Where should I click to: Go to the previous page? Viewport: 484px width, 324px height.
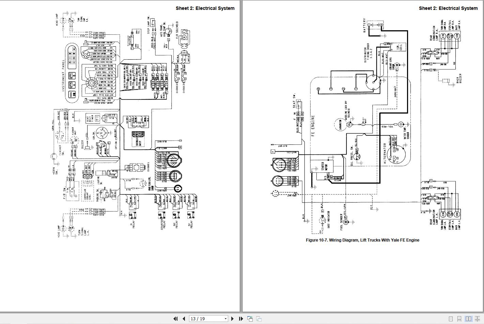[184, 319]
